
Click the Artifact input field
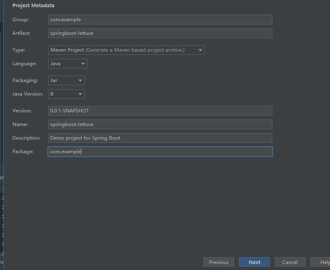tap(160, 33)
